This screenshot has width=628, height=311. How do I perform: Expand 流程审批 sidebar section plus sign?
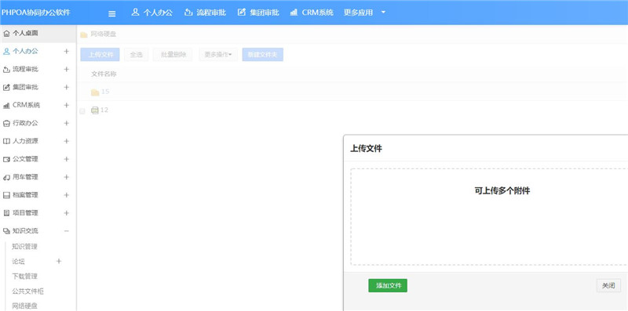point(67,69)
